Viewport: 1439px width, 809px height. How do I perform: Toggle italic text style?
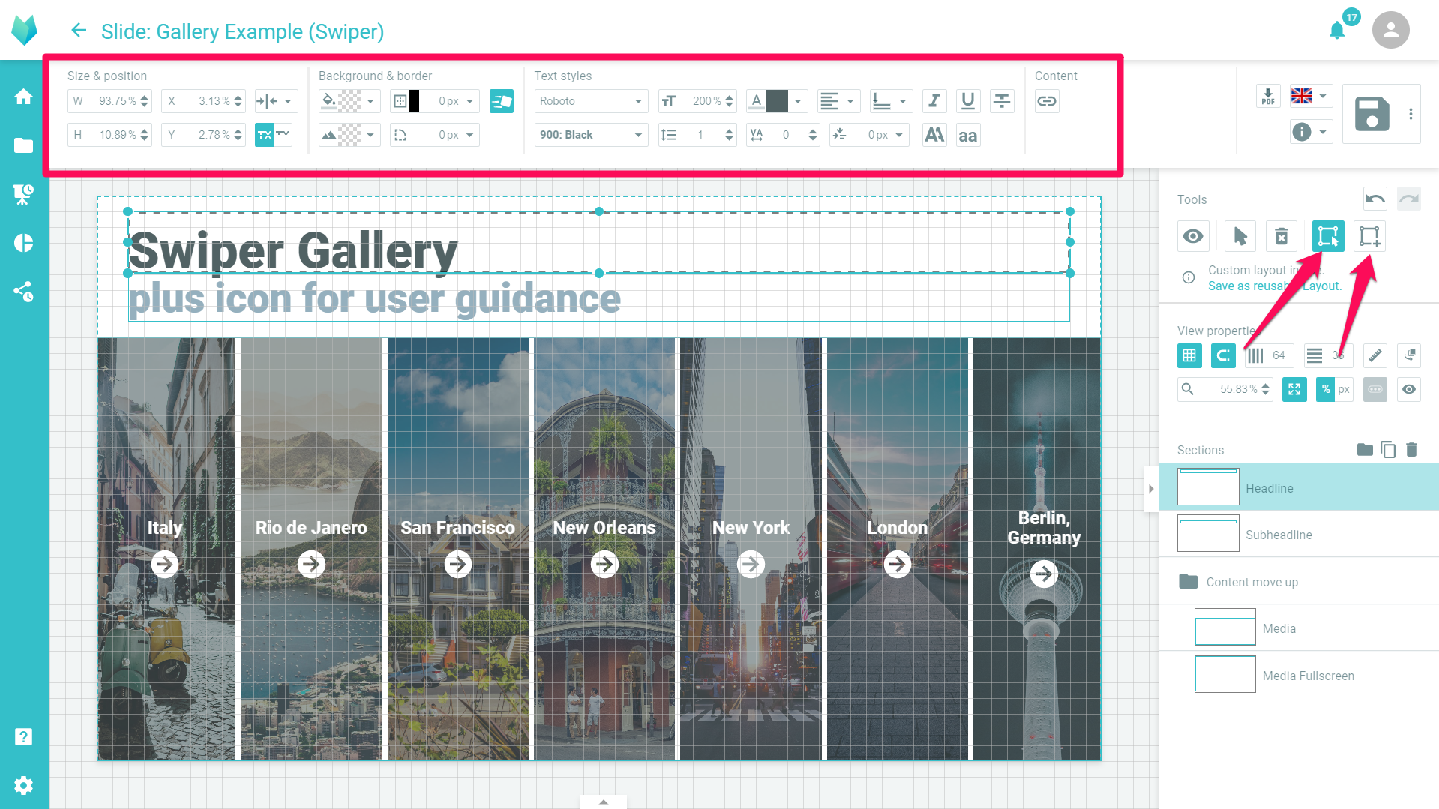coord(934,100)
